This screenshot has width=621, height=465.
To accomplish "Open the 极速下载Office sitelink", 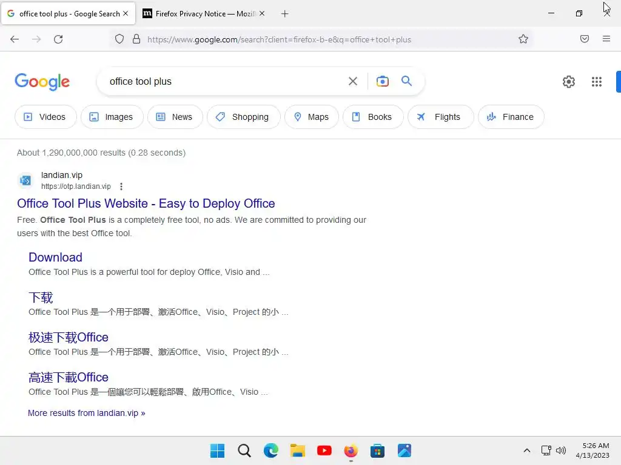I will coord(69,337).
